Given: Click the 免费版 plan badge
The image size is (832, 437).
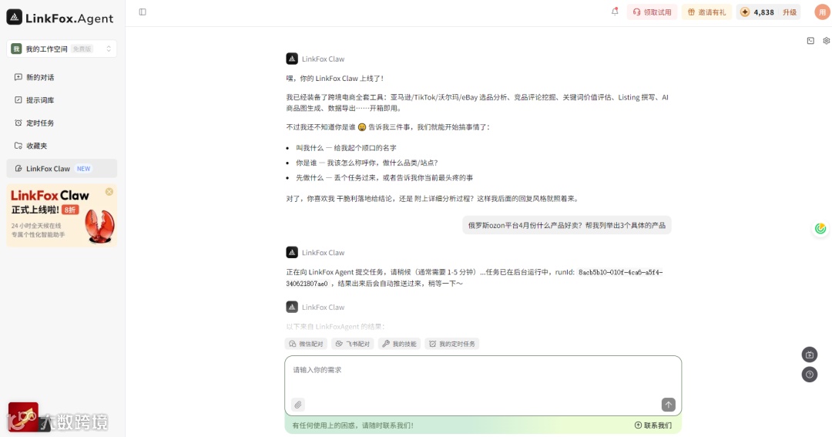Looking at the screenshot, I should pyautogui.click(x=82, y=49).
